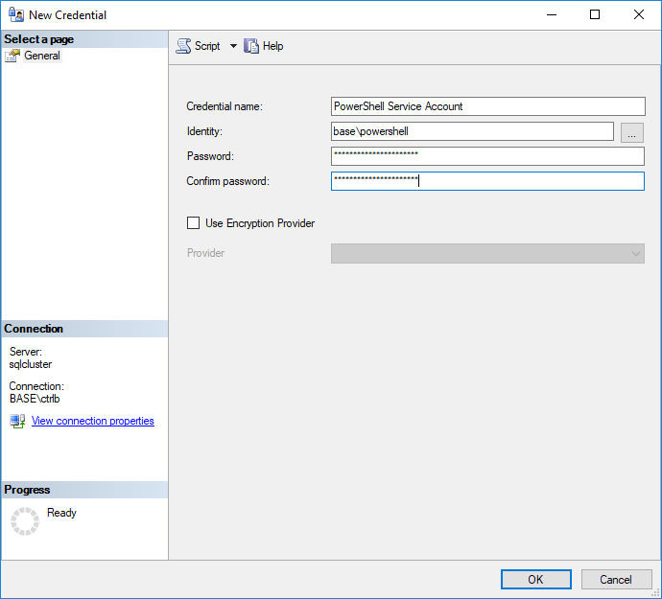
Task: Minimize the New Credential window
Action: click(x=551, y=15)
